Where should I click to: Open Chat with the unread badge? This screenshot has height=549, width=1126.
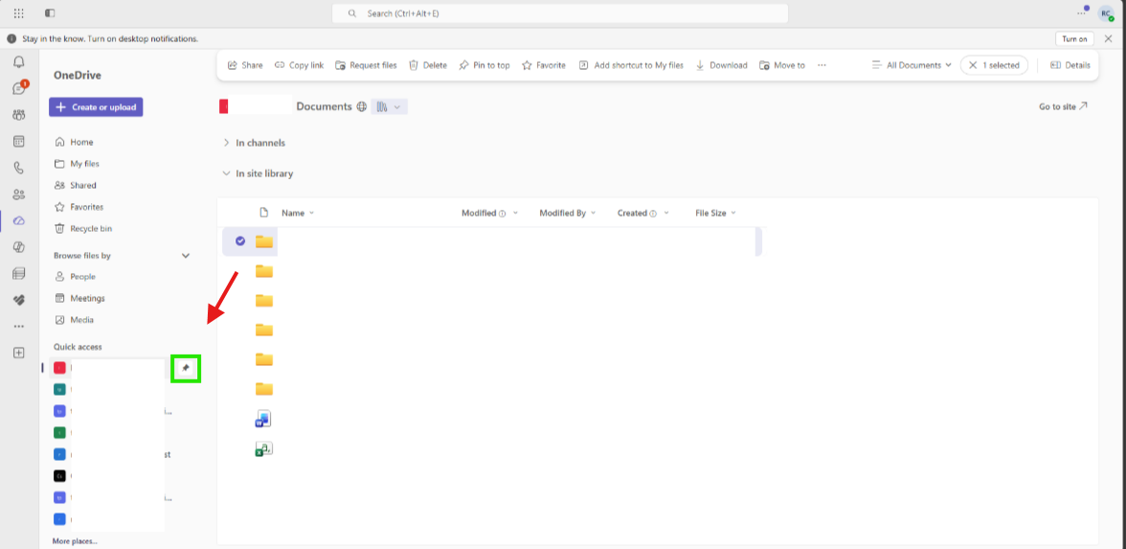click(19, 88)
